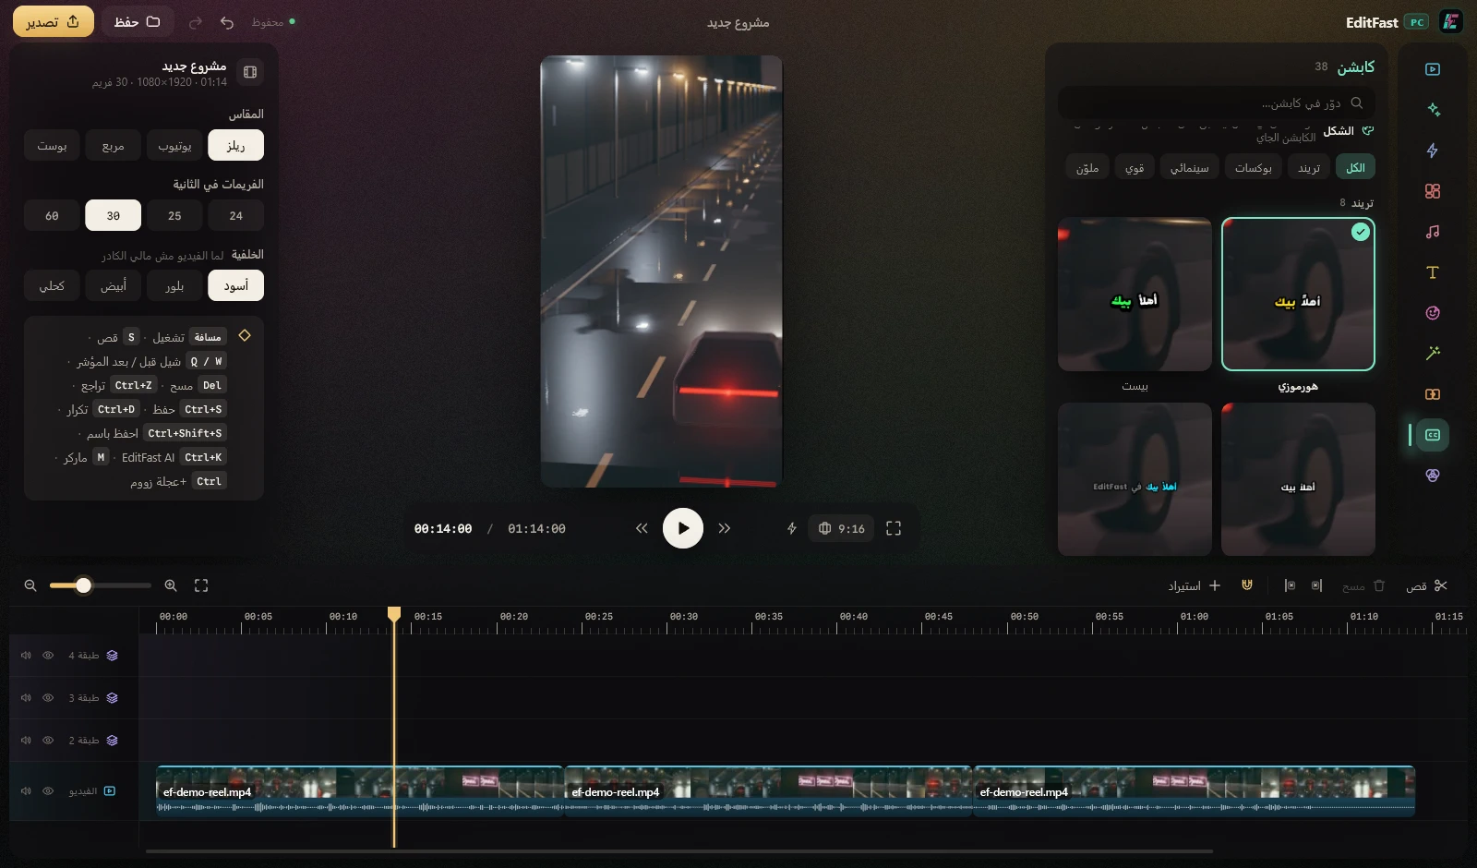Click the fit timeline to view icon

(201, 585)
